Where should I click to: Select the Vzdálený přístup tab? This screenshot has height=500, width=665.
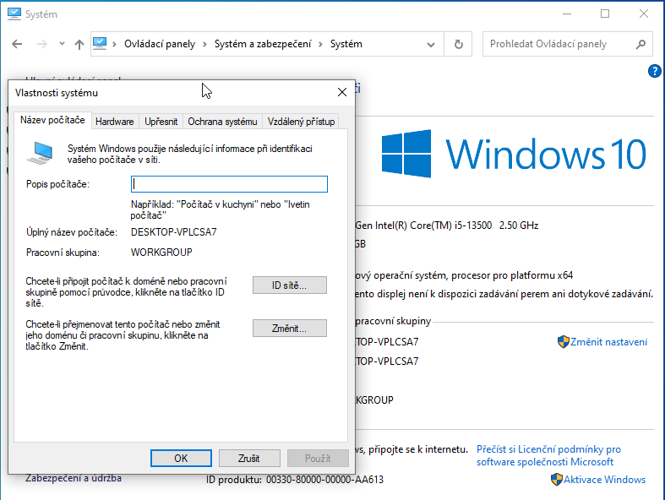point(301,122)
